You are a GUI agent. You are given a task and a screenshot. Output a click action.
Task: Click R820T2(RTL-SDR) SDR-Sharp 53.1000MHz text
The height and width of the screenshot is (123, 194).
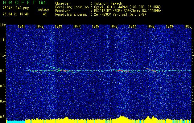tap(127, 11)
